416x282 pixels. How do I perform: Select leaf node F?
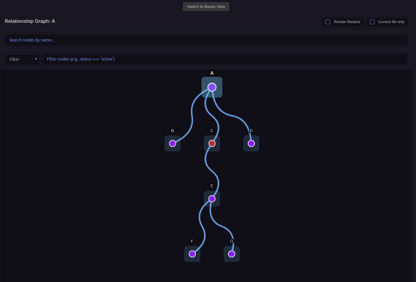tap(192, 254)
